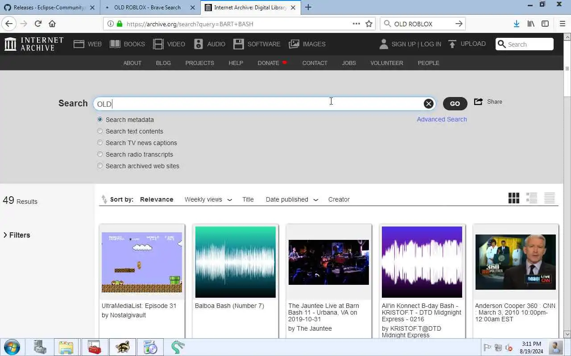Click the Share arrow icon
Image resolution: width=571 pixels, height=356 pixels.
pyautogui.click(x=478, y=102)
